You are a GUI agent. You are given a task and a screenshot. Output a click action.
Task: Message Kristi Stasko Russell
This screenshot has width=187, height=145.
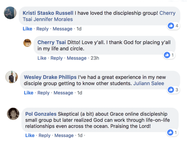63,29
